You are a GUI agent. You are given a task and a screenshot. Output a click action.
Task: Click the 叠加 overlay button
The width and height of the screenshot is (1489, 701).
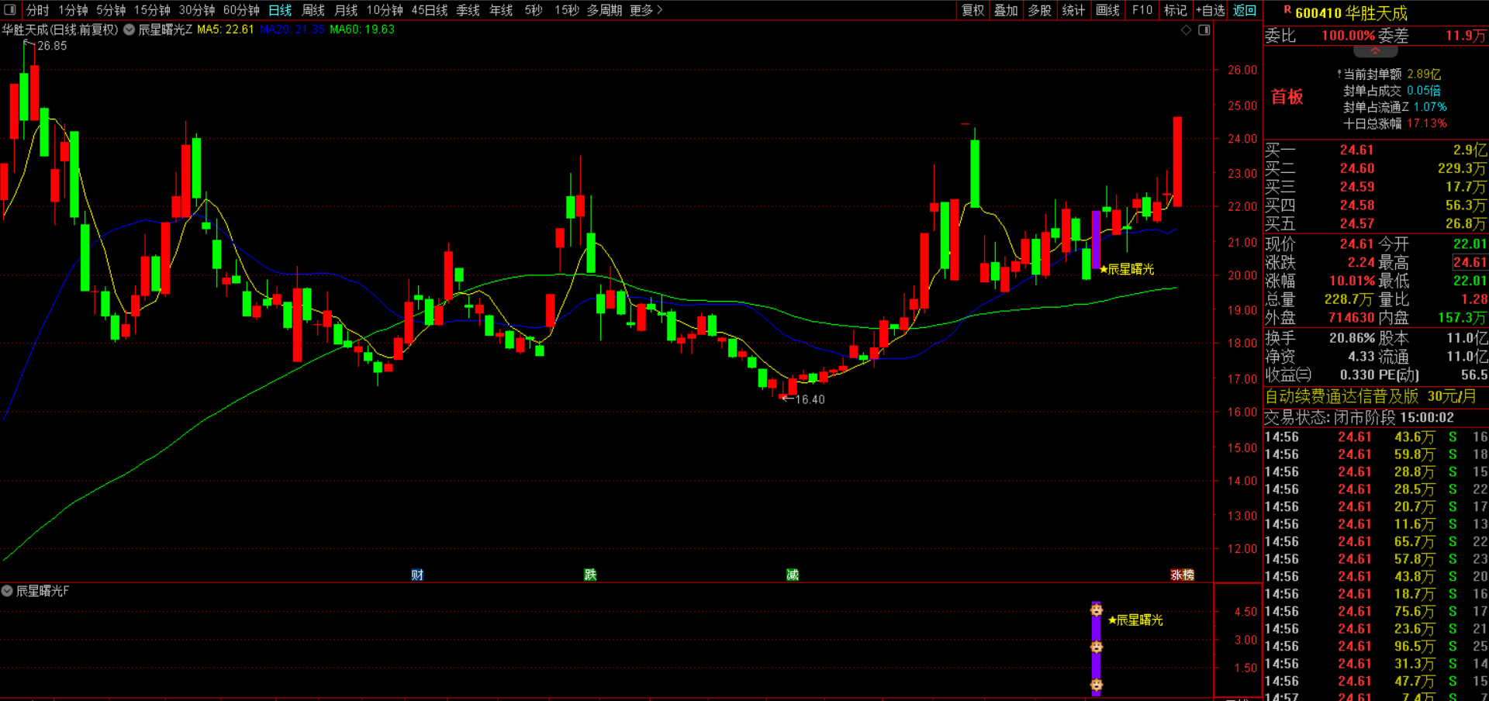(x=1006, y=10)
